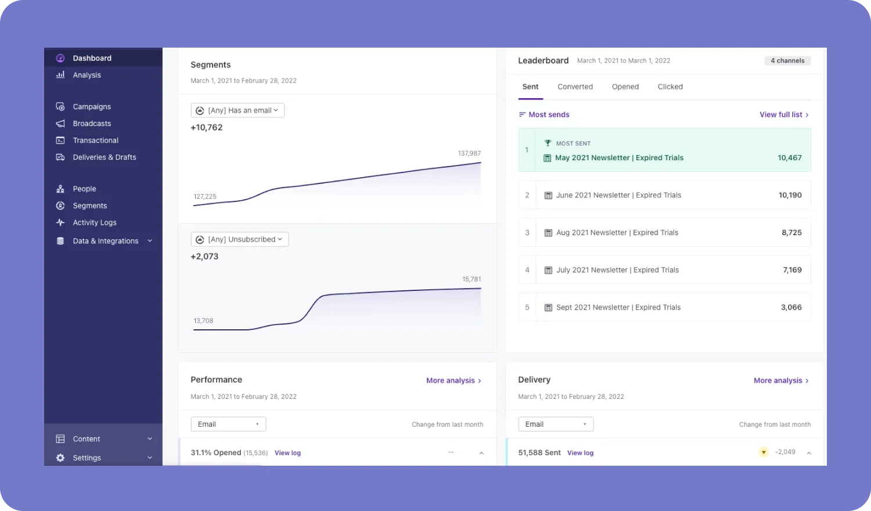Collapse the 51,588 Sent row

pyautogui.click(x=809, y=453)
